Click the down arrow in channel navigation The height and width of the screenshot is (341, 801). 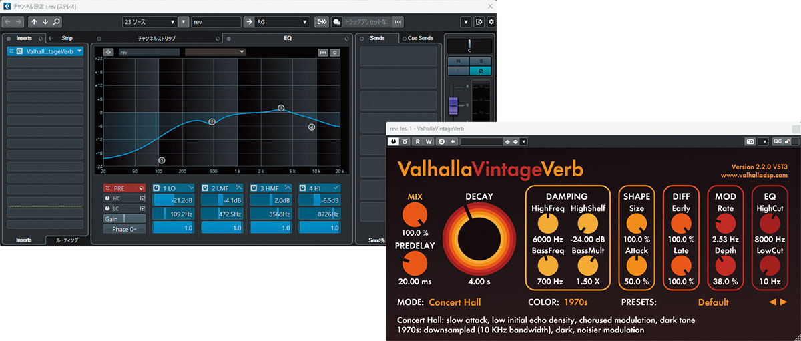(x=45, y=22)
